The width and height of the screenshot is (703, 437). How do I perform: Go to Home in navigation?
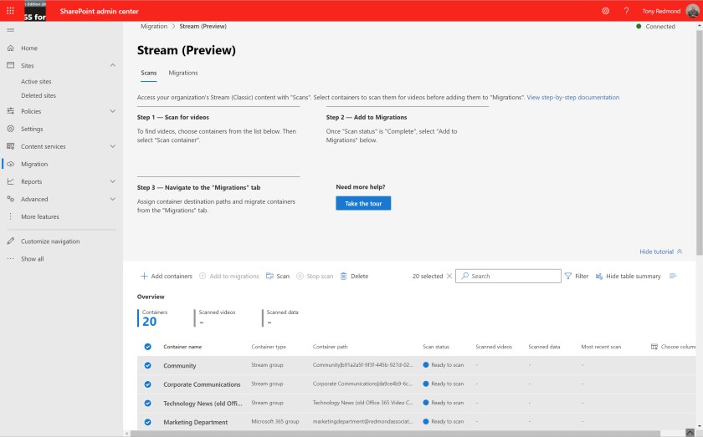point(29,48)
